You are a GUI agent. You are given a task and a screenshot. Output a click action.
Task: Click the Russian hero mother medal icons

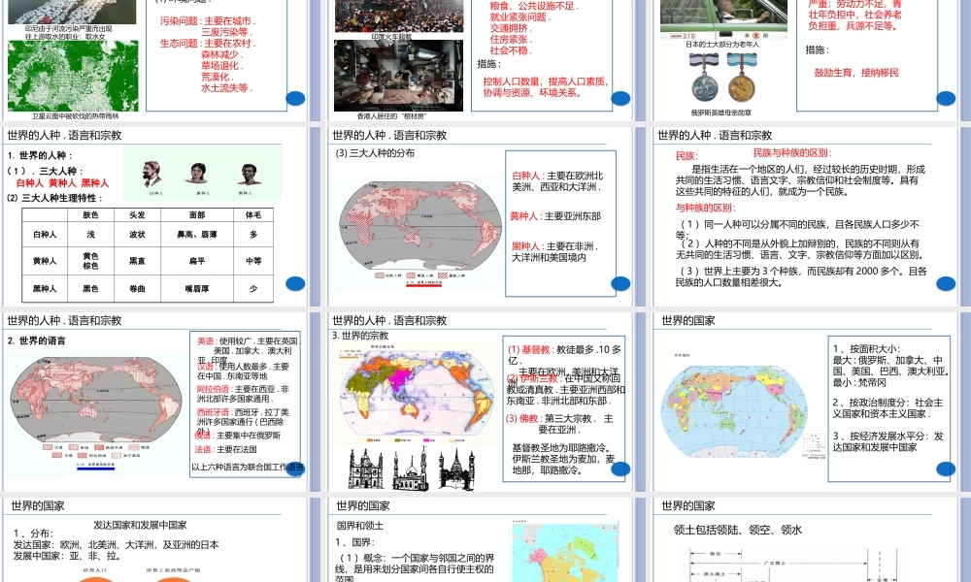point(722,77)
